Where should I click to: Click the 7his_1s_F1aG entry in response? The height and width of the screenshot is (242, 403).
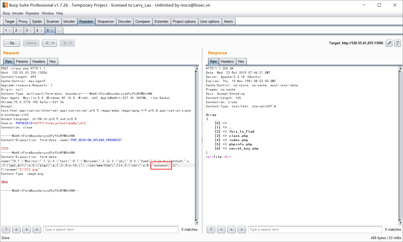(242, 132)
